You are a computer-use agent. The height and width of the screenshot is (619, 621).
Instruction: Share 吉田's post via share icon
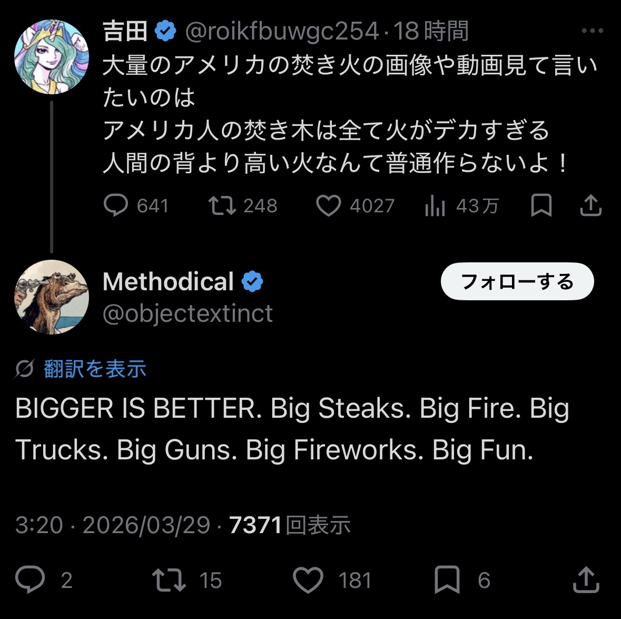(590, 205)
